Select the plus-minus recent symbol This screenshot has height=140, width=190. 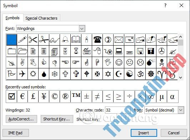pyautogui.click(x=86, y=97)
